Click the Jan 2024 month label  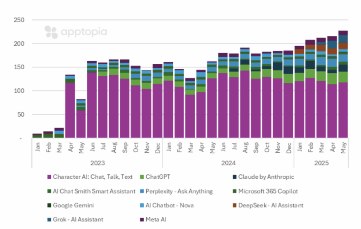pyautogui.click(x=169, y=147)
